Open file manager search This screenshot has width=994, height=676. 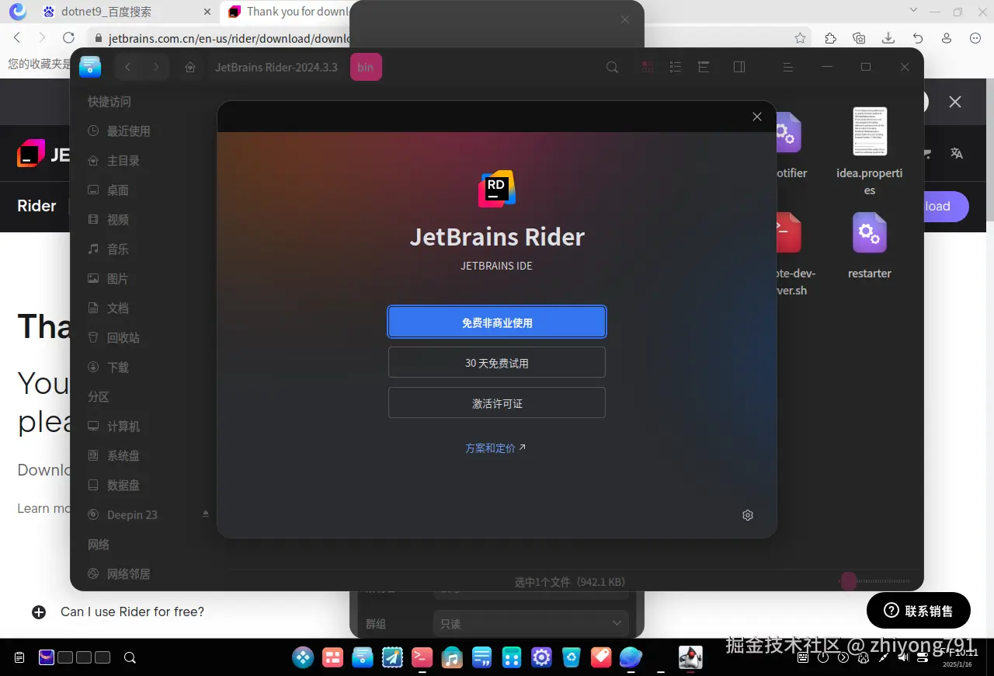tap(612, 68)
